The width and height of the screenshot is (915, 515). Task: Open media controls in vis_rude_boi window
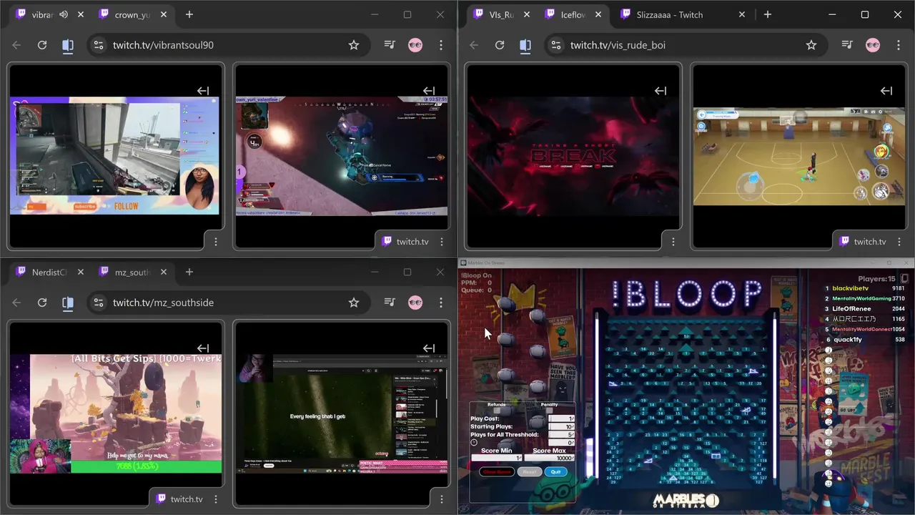coord(847,45)
